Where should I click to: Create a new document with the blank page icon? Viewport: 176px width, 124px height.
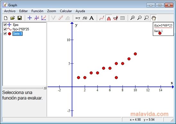6,18
